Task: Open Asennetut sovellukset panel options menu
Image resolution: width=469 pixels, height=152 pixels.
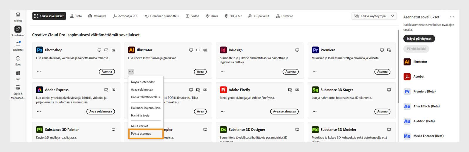Action: tap(452, 17)
